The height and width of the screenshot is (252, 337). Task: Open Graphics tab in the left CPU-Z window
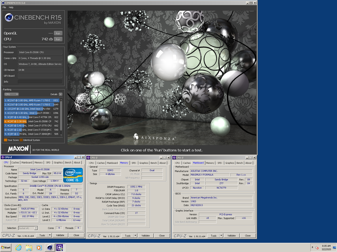click(58, 163)
